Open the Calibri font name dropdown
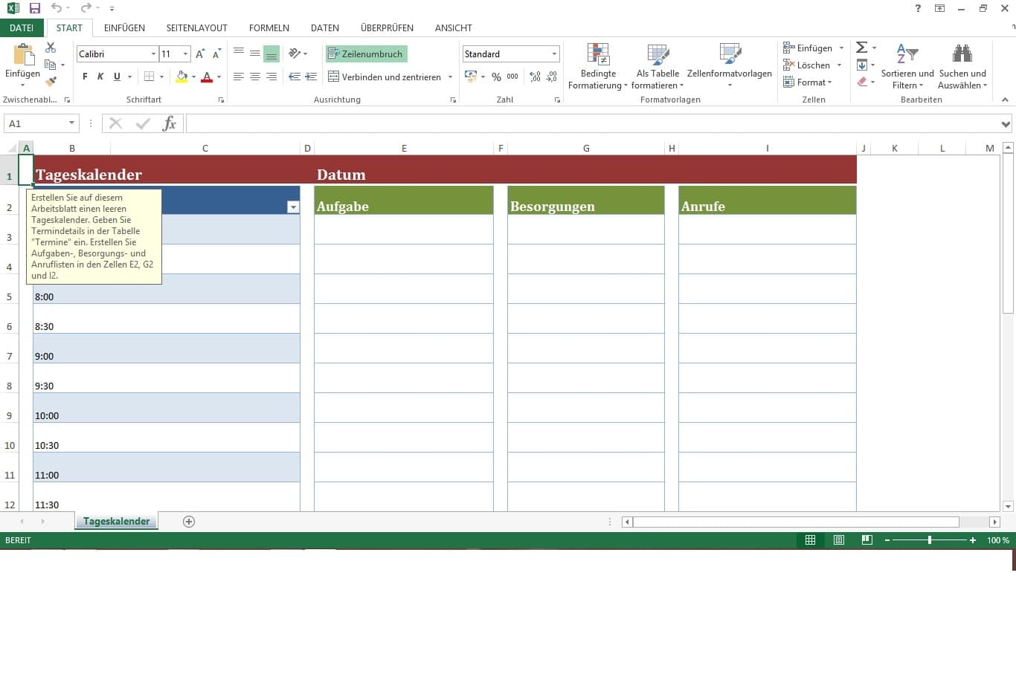 pos(153,54)
